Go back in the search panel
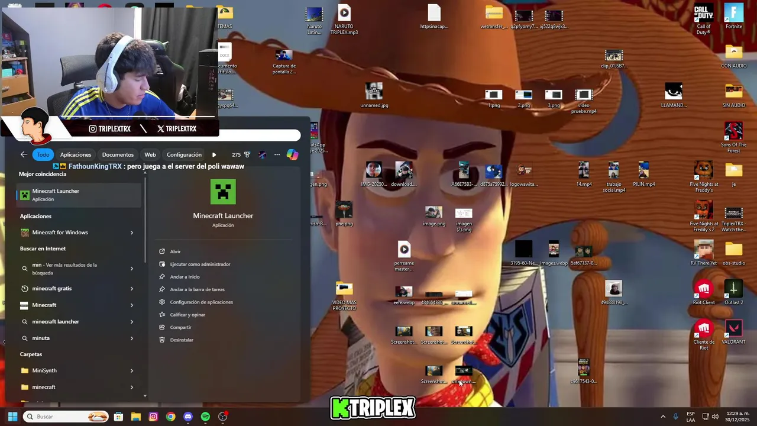 (x=24, y=154)
